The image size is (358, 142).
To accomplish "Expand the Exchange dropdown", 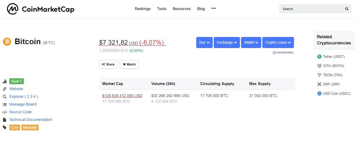I will point(227,42).
